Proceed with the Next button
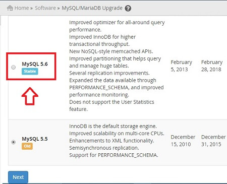Screen dimensions: 227x184 [x=18, y=177]
